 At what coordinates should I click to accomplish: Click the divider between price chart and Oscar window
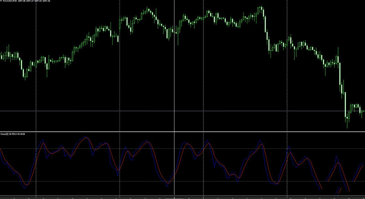coord(182,132)
